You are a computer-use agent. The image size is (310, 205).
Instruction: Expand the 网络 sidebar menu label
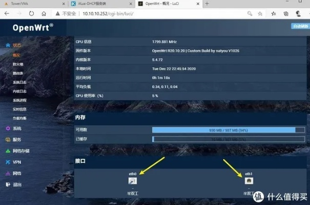click(17, 174)
